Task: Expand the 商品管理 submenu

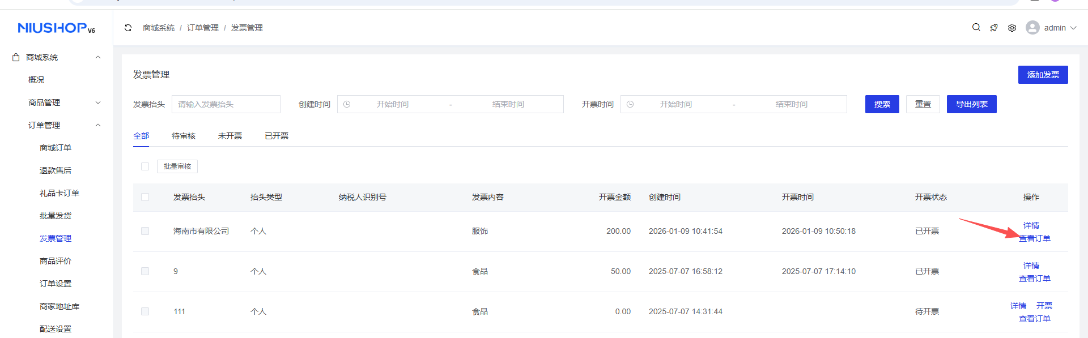Action: (98, 102)
